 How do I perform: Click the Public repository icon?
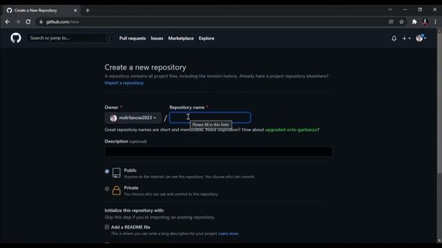117,173
